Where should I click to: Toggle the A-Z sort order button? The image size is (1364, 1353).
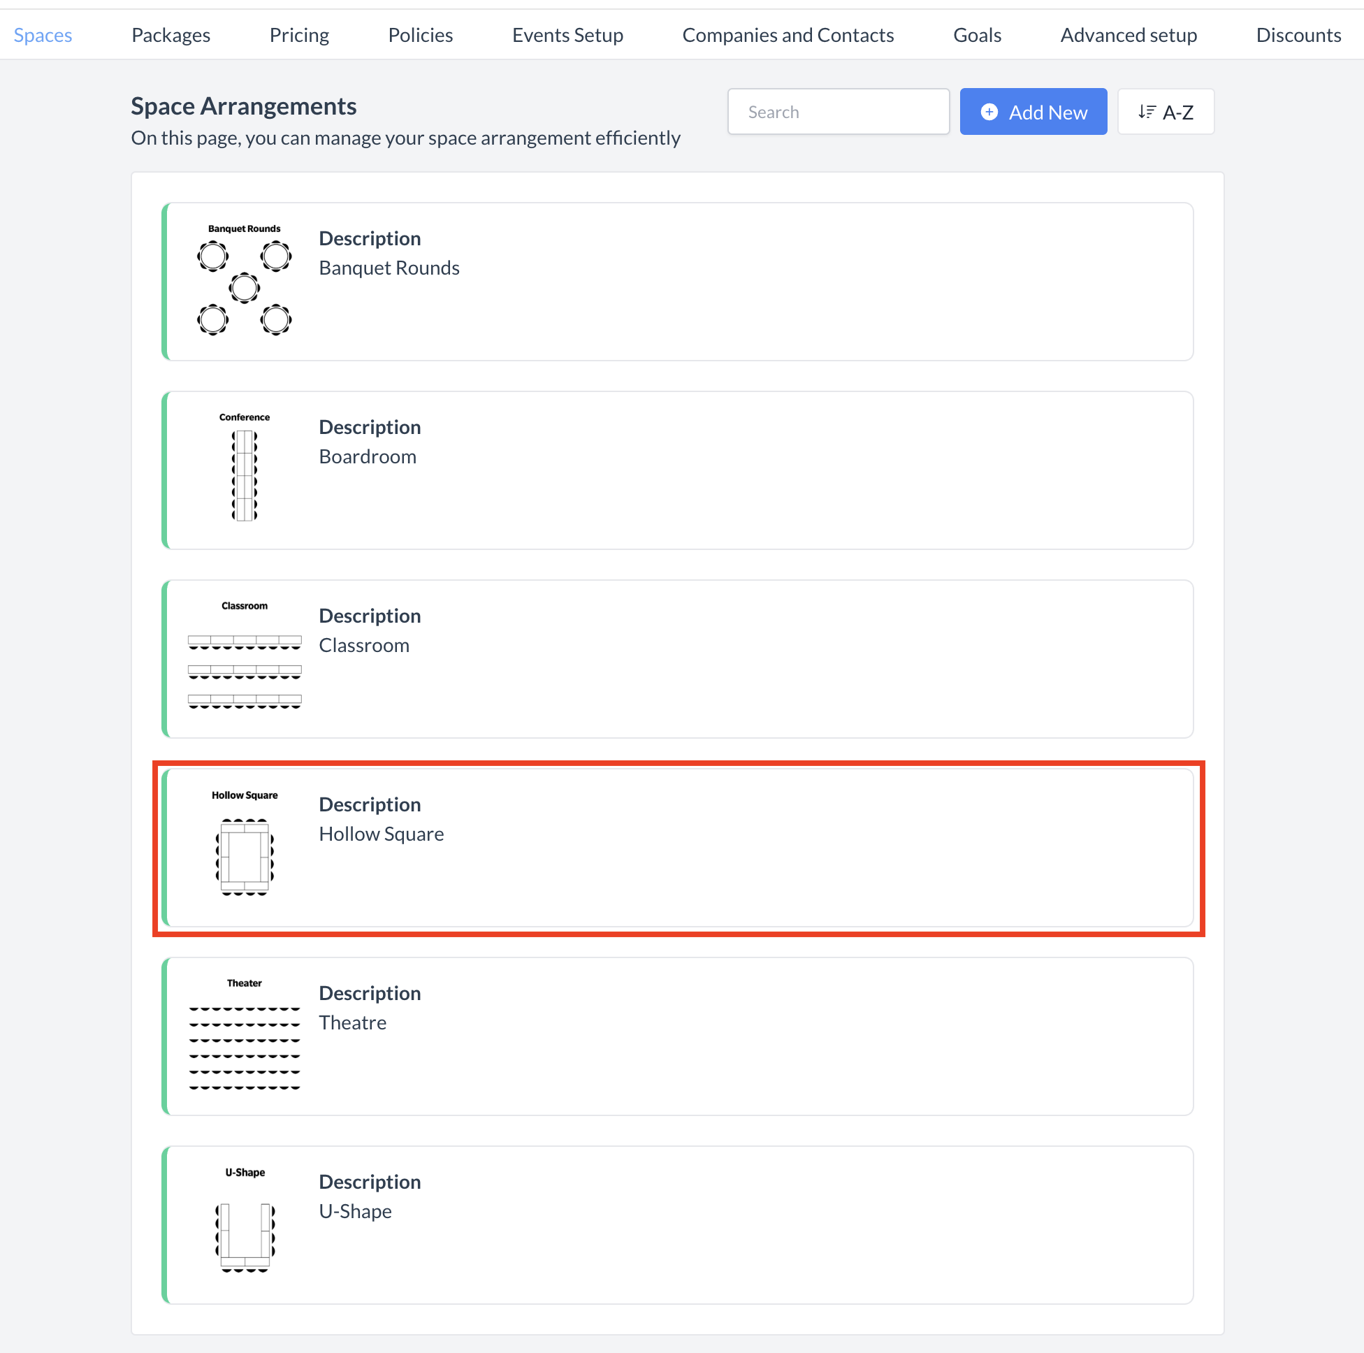pyautogui.click(x=1166, y=113)
